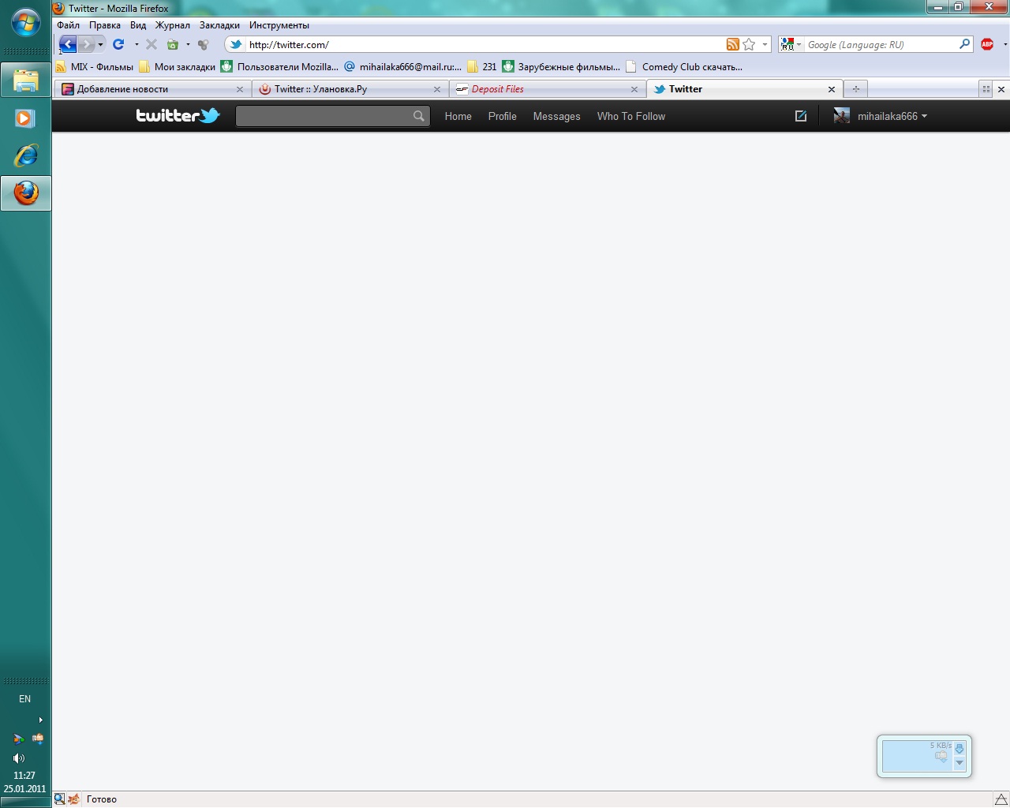Open the Adblock Plus dropdown arrow
Image resolution: width=1010 pixels, height=808 pixels.
[1004, 45]
